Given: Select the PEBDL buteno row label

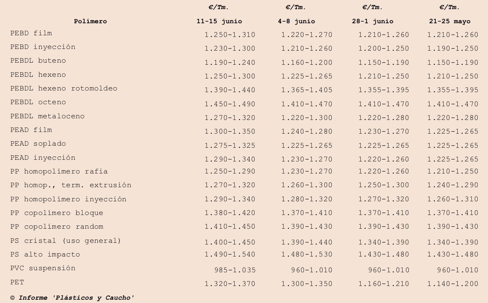Looking at the screenshot, I should click(x=38, y=61).
